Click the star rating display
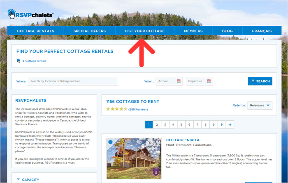 [x=116, y=109]
